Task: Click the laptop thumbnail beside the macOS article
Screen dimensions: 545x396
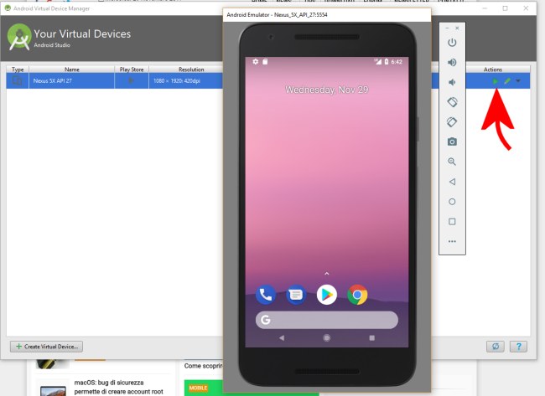Action: (53, 390)
